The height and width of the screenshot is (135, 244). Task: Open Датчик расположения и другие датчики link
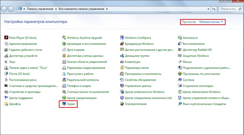(x=149, y=50)
